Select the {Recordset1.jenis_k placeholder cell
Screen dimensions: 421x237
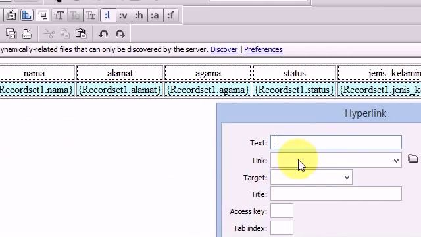(380, 90)
